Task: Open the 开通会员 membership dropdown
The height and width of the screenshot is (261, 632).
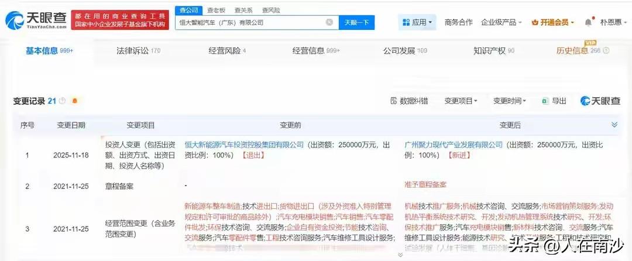Action: click(552, 22)
